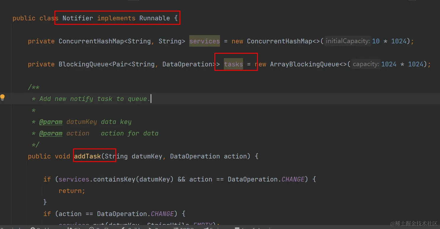
Task: Click the 'if (action == DataOperation.CHANGE)' line
Action: tap(114, 214)
